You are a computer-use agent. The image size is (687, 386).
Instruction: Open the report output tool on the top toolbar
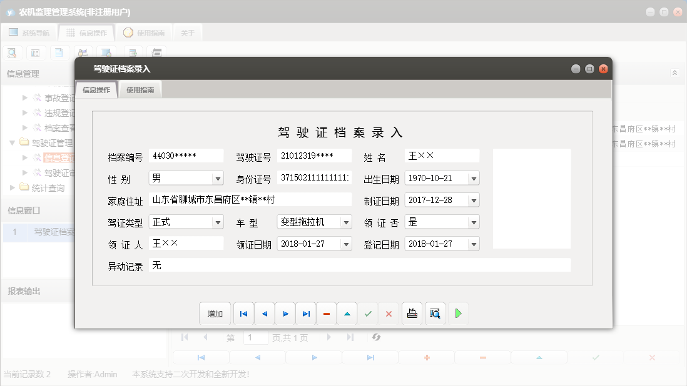[x=156, y=52]
